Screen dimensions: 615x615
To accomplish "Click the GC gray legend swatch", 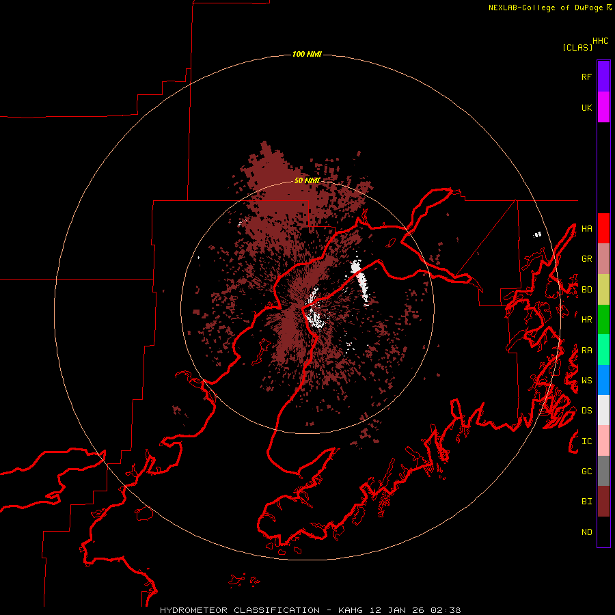I will click(x=603, y=471).
